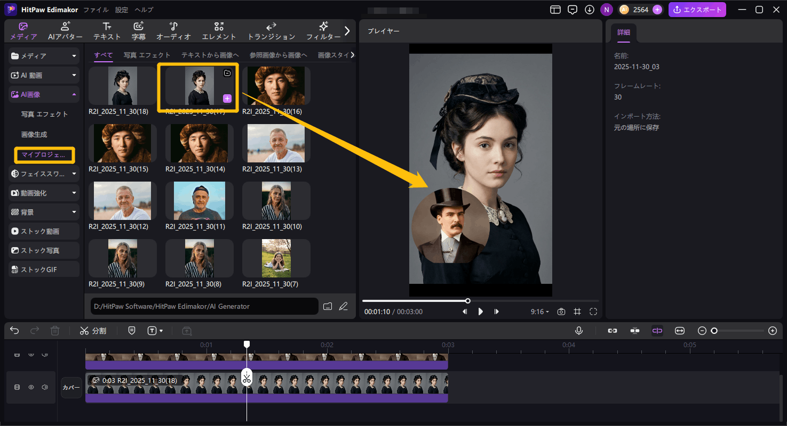787x426 pixels.
Task: Undo the last edit
Action: point(14,330)
